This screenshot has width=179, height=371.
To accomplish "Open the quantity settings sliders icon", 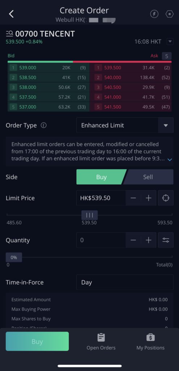I will pos(166,240).
